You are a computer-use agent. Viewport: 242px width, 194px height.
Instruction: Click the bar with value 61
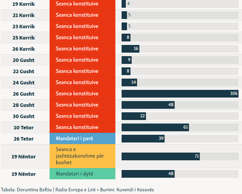click(x=155, y=127)
